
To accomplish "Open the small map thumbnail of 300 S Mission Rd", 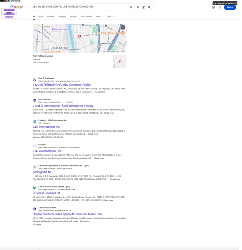I will coord(120,62).
